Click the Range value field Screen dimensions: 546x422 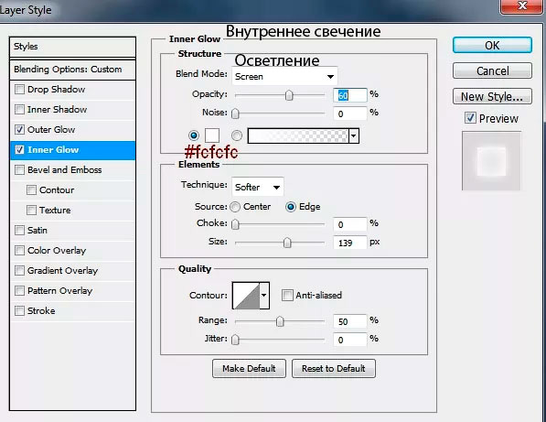(x=350, y=321)
